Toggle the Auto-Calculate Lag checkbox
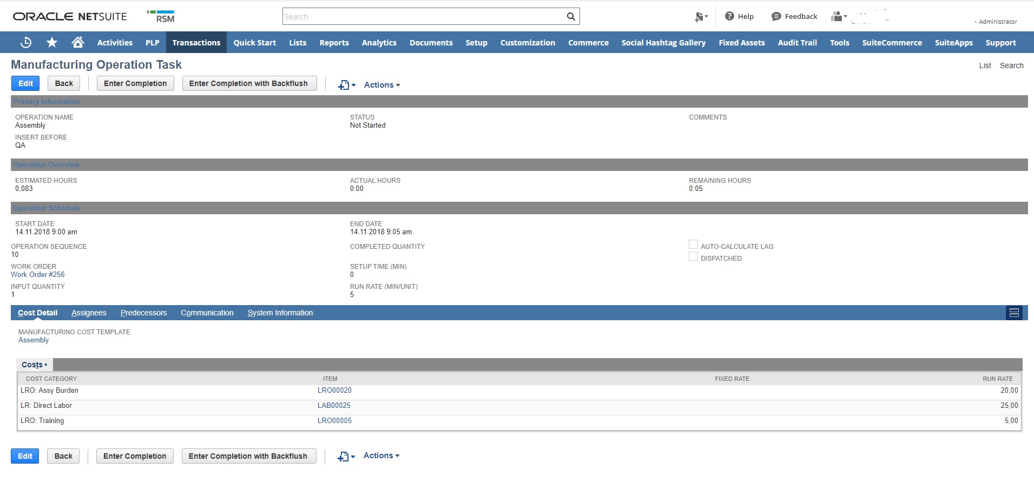Viewport: 1034px width, 482px height. (693, 245)
